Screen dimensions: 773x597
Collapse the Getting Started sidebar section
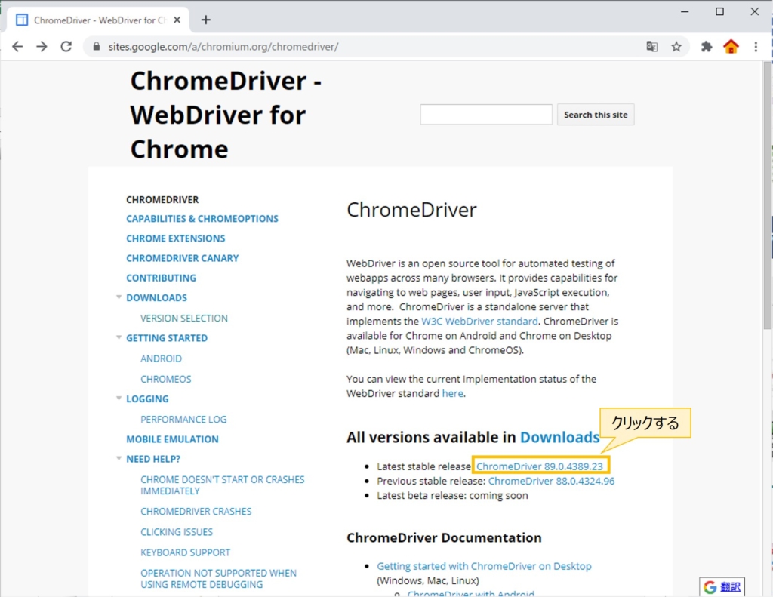[119, 337]
